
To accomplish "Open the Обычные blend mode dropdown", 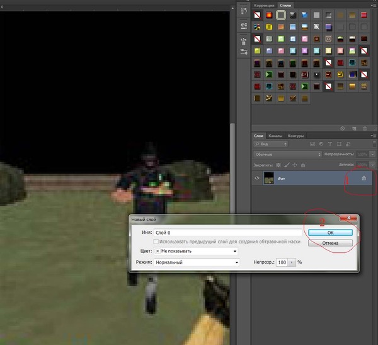I will 287,154.
